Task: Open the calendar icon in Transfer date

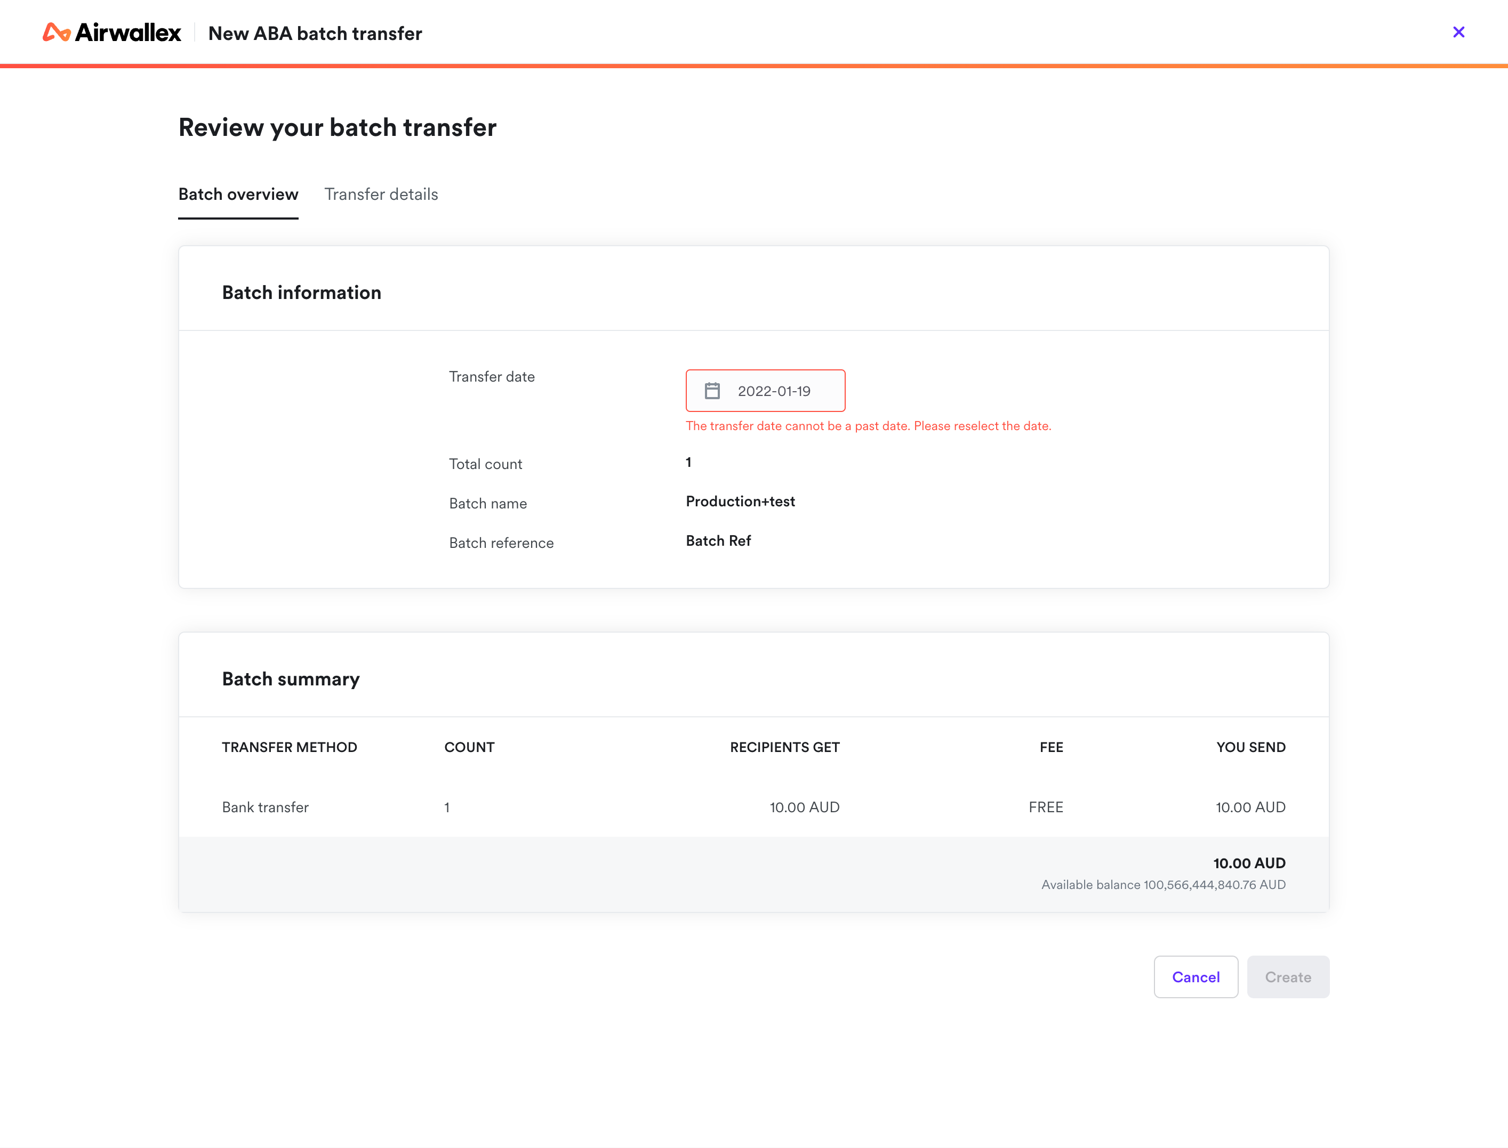Action: click(x=712, y=391)
